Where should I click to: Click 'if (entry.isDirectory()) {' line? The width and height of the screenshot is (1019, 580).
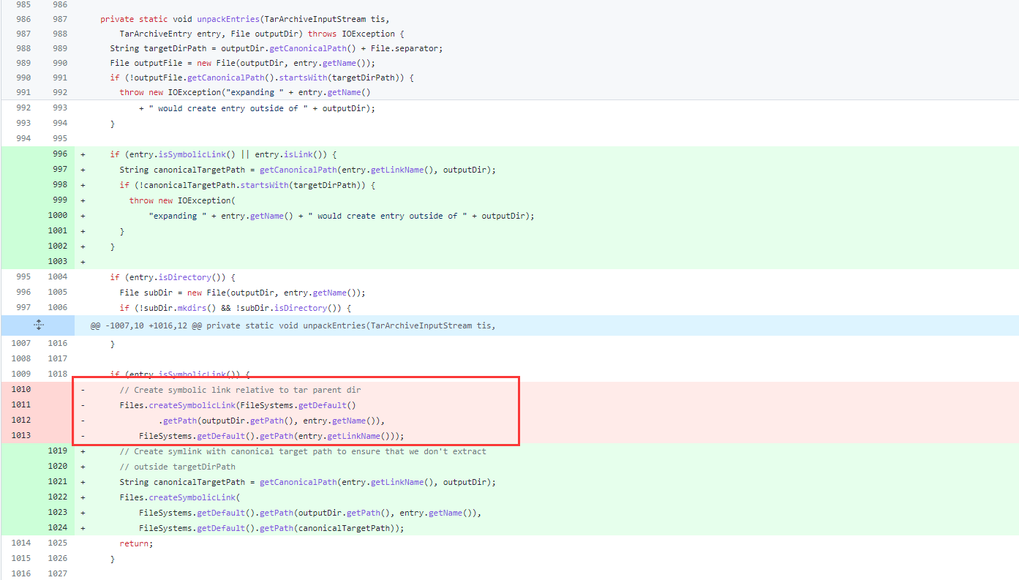[x=173, y=277]
